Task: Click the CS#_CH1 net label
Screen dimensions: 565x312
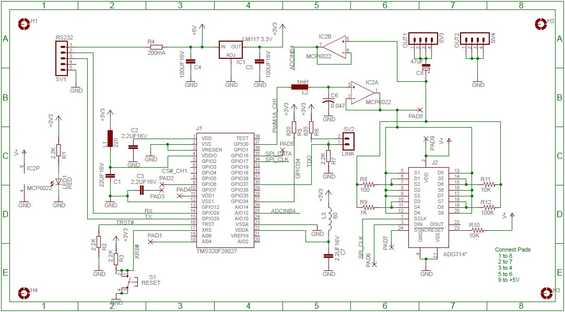Action: 175,171
